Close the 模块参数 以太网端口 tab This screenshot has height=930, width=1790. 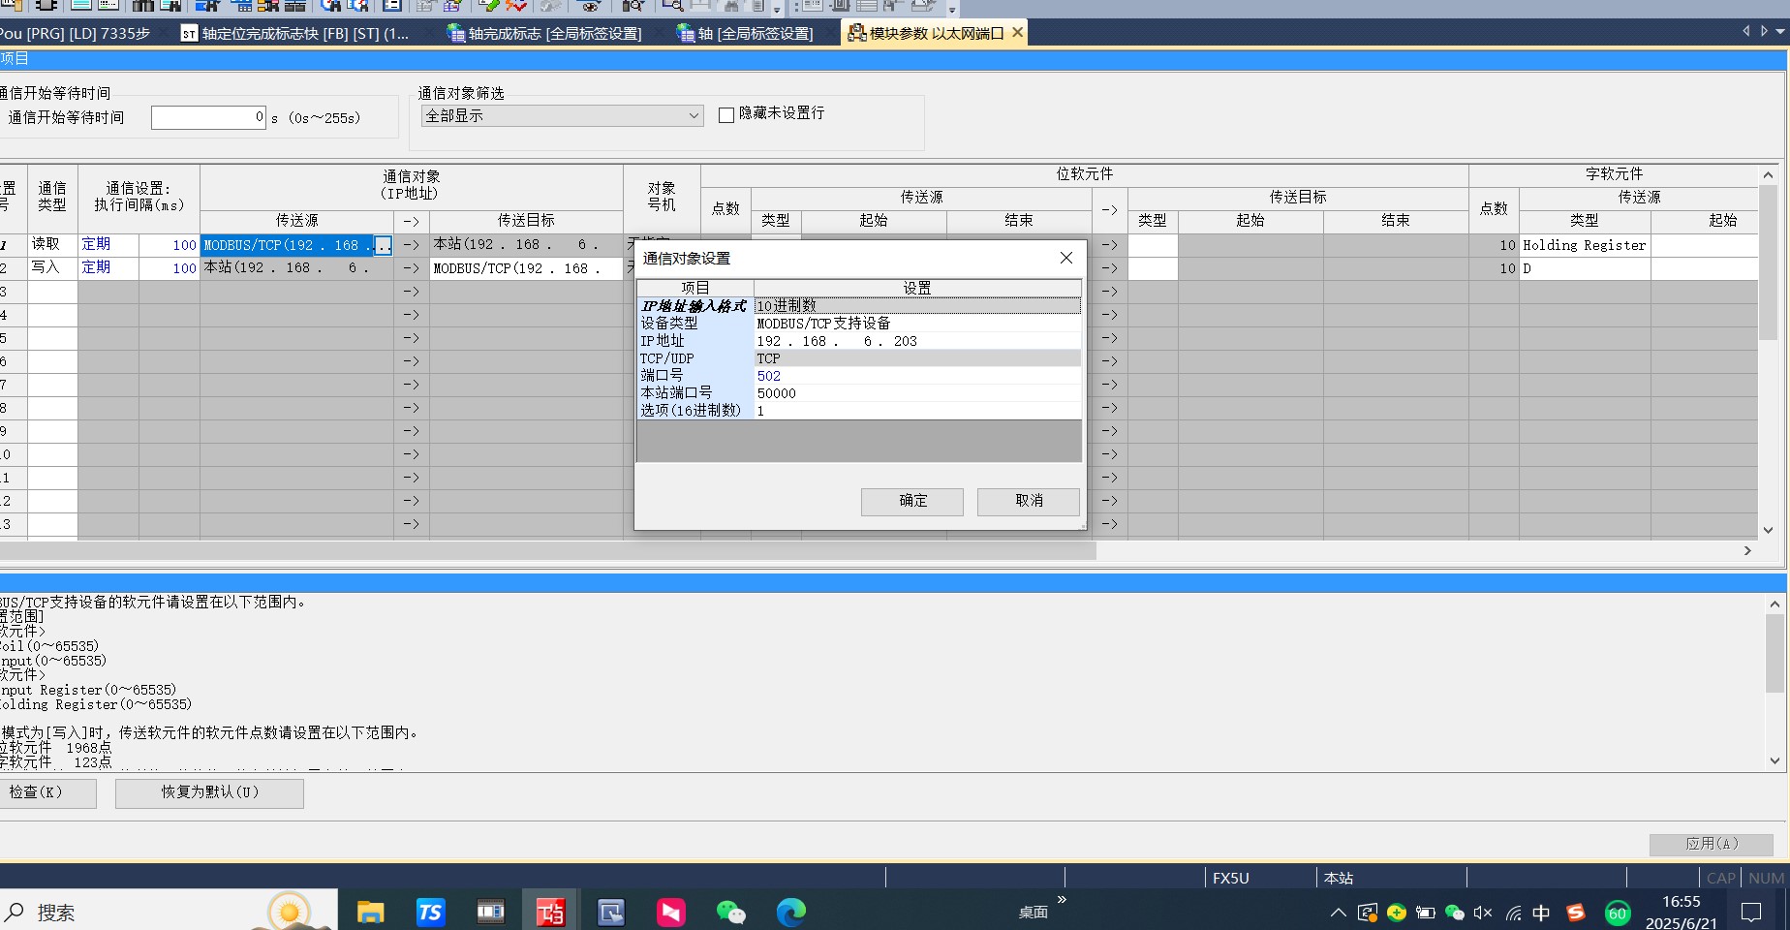[1018, 33]
